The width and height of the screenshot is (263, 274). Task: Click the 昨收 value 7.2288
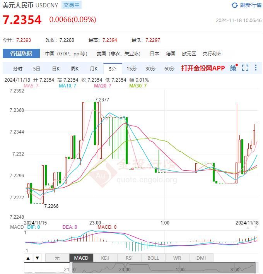click(x=67, y=40)
